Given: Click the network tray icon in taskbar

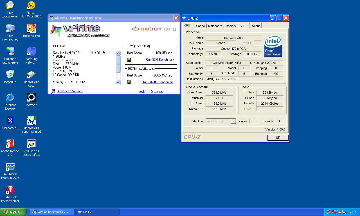Looking at the screenshot, I should (x=329, y=212).
